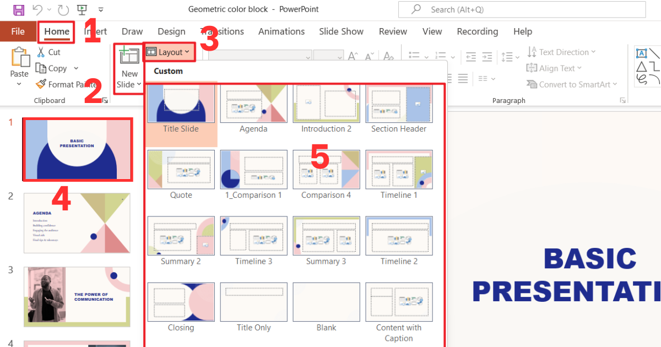The image size is (661, 347).
Task: Open the Clipboard dialog launcher
Action: 105,100
